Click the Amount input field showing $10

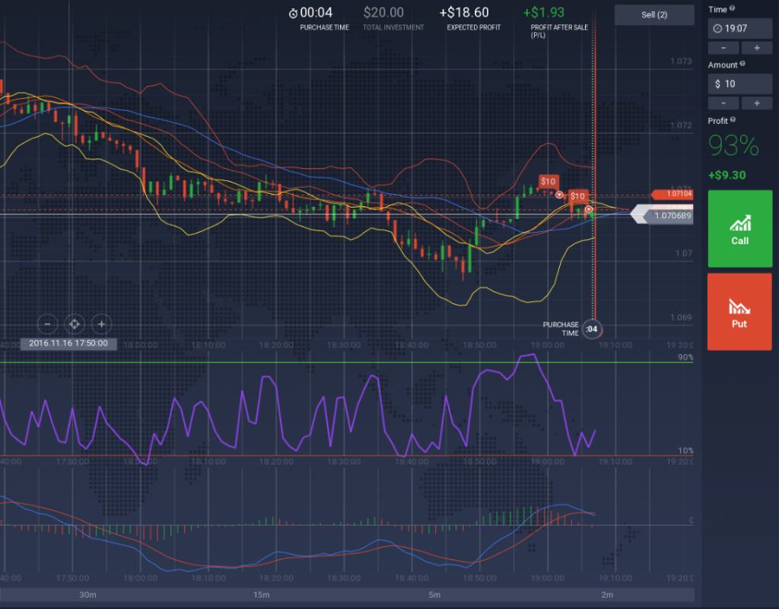point(739,84)
